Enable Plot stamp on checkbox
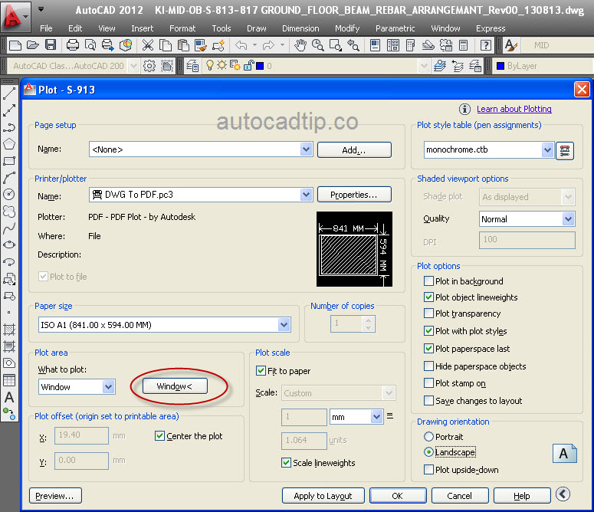Image resolution: width=594 pixels, height=512 pixels. click(428, 383)
